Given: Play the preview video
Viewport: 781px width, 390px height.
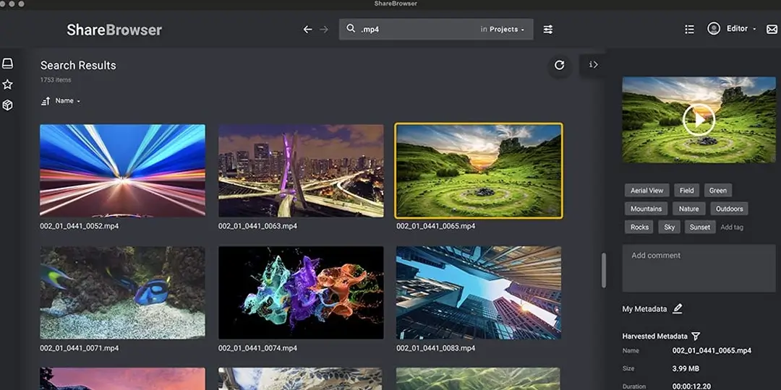Looking at the screenshot, I should [699, 119].
